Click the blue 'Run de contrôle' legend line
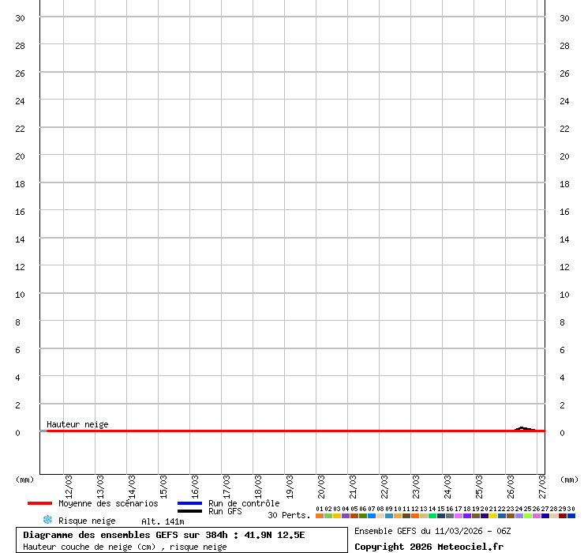 click(189, 503)
